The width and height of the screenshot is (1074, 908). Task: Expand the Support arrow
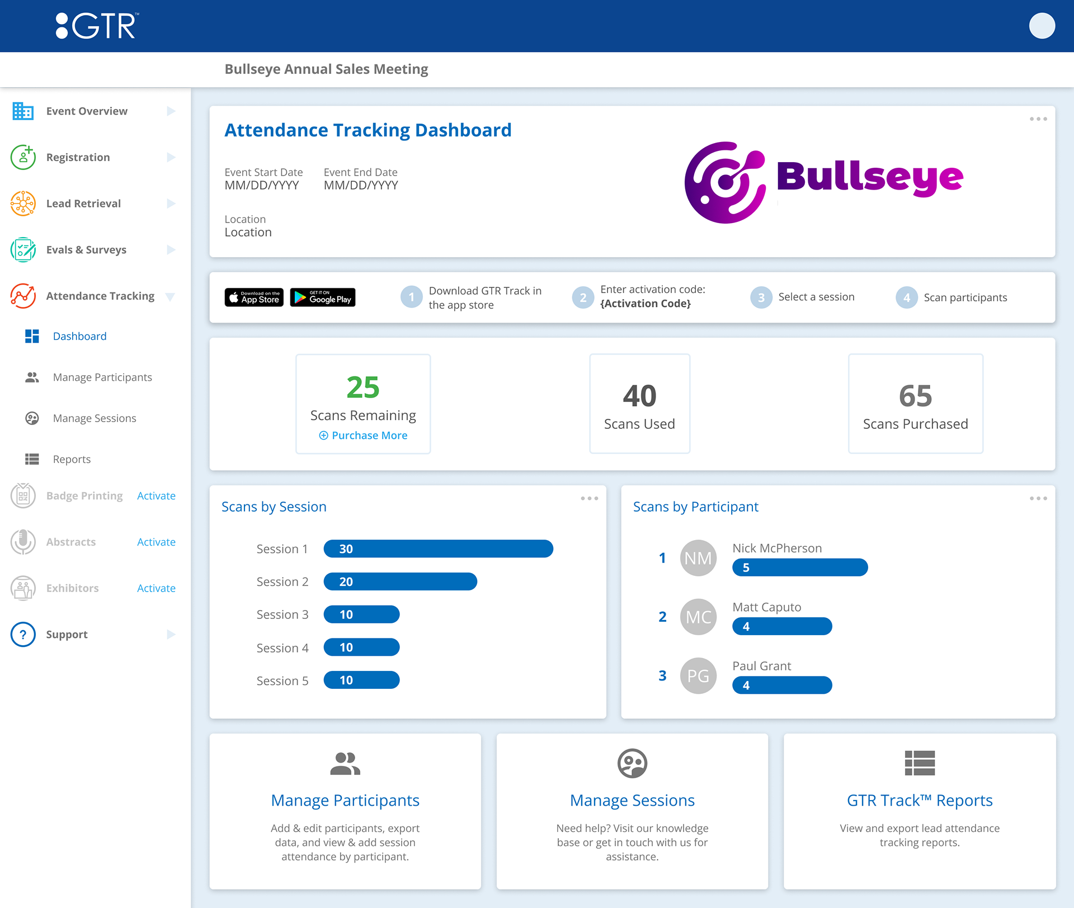click(x=171, y=635)
